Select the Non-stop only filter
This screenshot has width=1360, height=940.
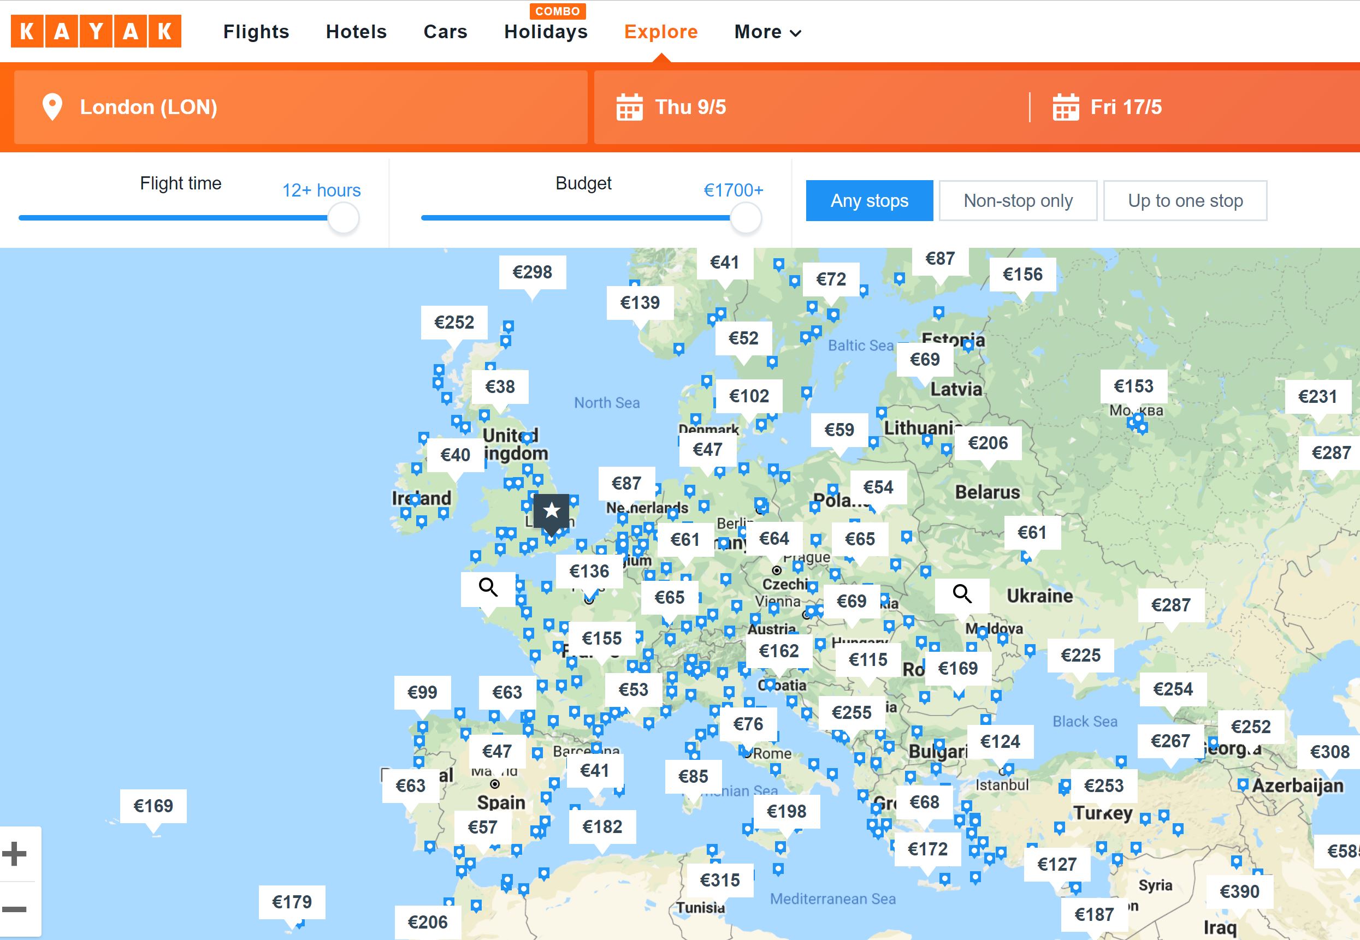point(1018,201)
